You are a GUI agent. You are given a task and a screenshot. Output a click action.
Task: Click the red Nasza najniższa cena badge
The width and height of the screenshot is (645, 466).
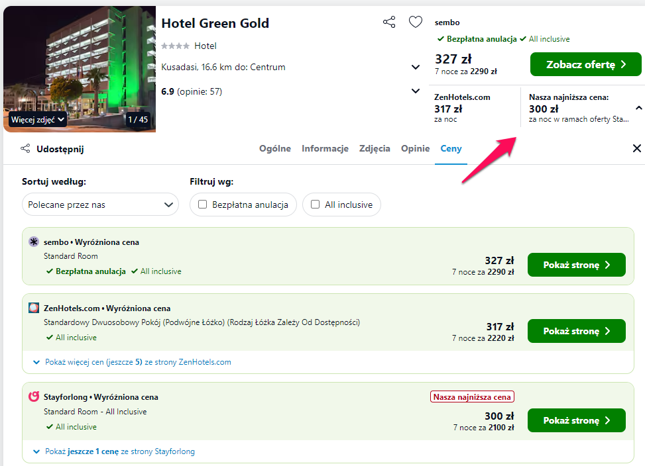(x=472, y=396)
